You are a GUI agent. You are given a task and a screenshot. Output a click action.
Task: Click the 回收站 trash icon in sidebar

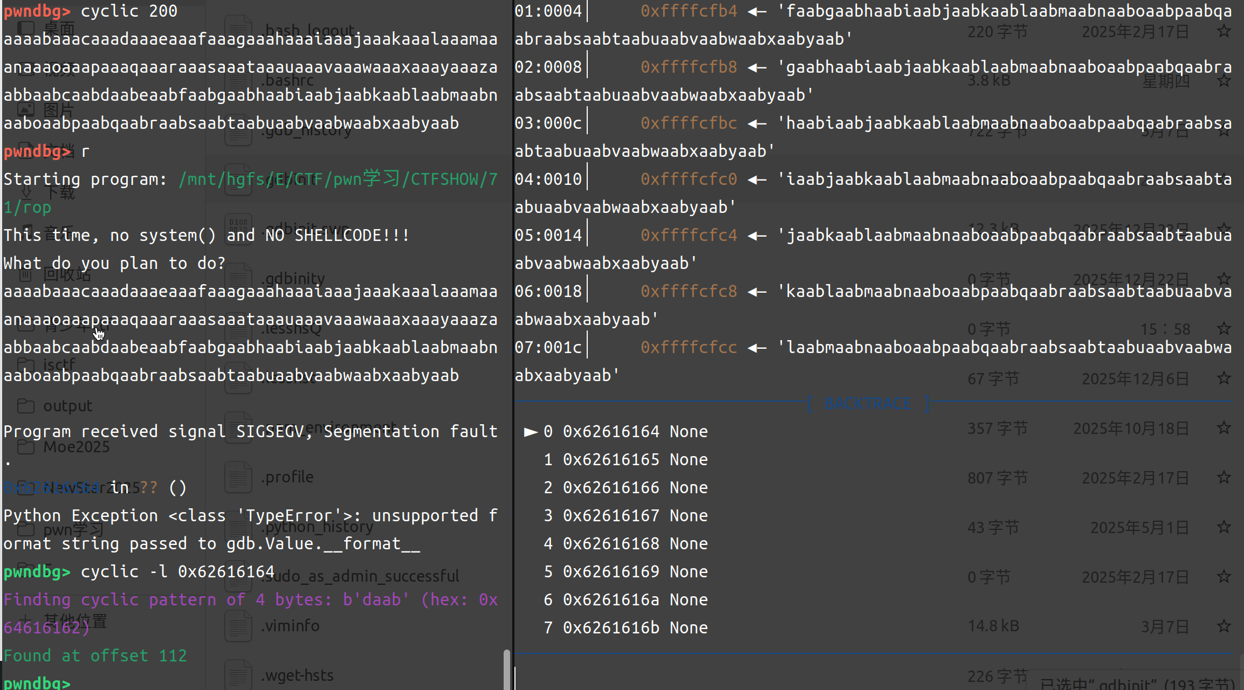25,274
